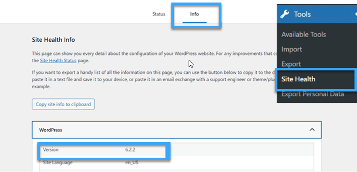
Task: Click the Site Language row label
Action: click(x=58, y=163)
